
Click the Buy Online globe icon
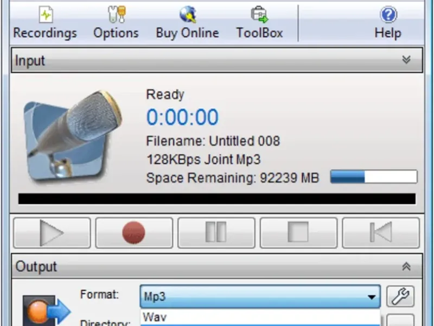coord(188,15)
